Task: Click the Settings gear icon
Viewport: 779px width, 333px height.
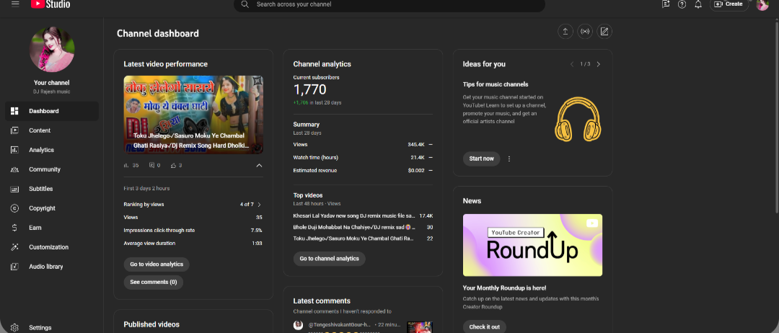Action: [14, 327]
